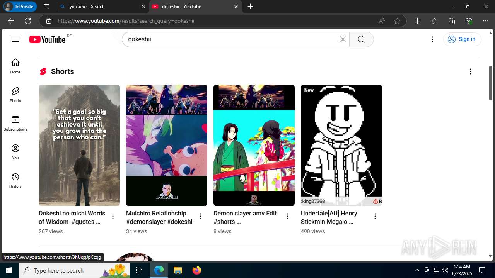Click the taskbar clock showing 1:54 AM
The height and width of the screenshot is (278, 495).
tap(461, 270)
